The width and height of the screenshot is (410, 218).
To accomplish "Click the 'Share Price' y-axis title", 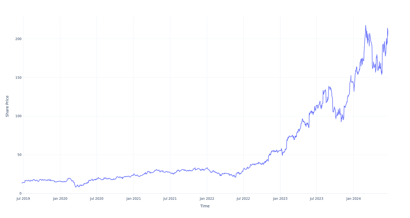I will coord(7,106).
